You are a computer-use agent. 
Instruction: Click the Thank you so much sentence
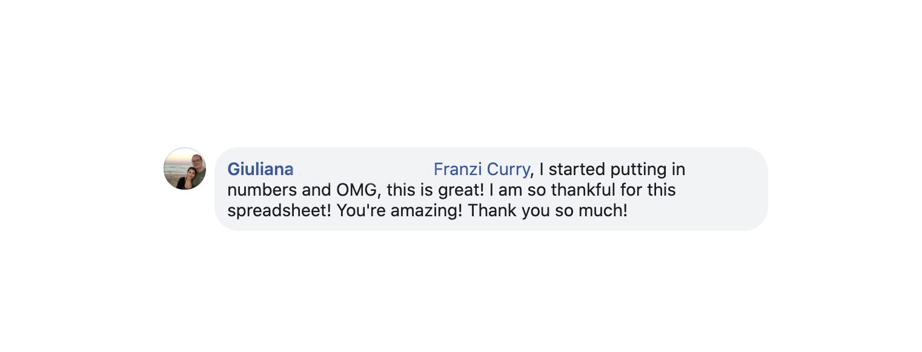point(548,211)
